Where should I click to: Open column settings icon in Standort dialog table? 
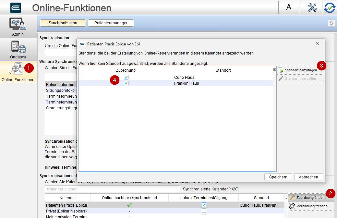pyautogui.click(x=275, y=70)
